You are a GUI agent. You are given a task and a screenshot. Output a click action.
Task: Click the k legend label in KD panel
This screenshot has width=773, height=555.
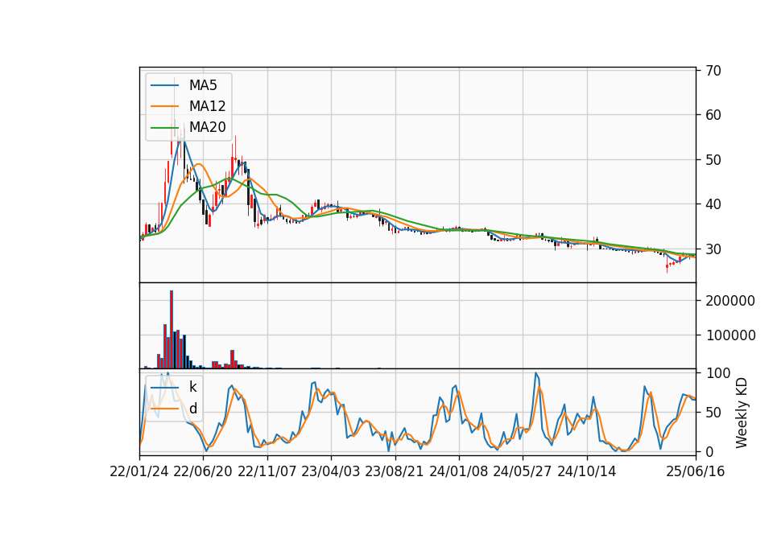click(192, 387)
